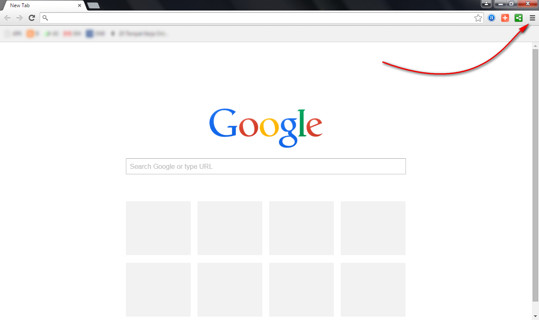
Task: Open the Chrome hamburger menu
Action: [532, 18]
